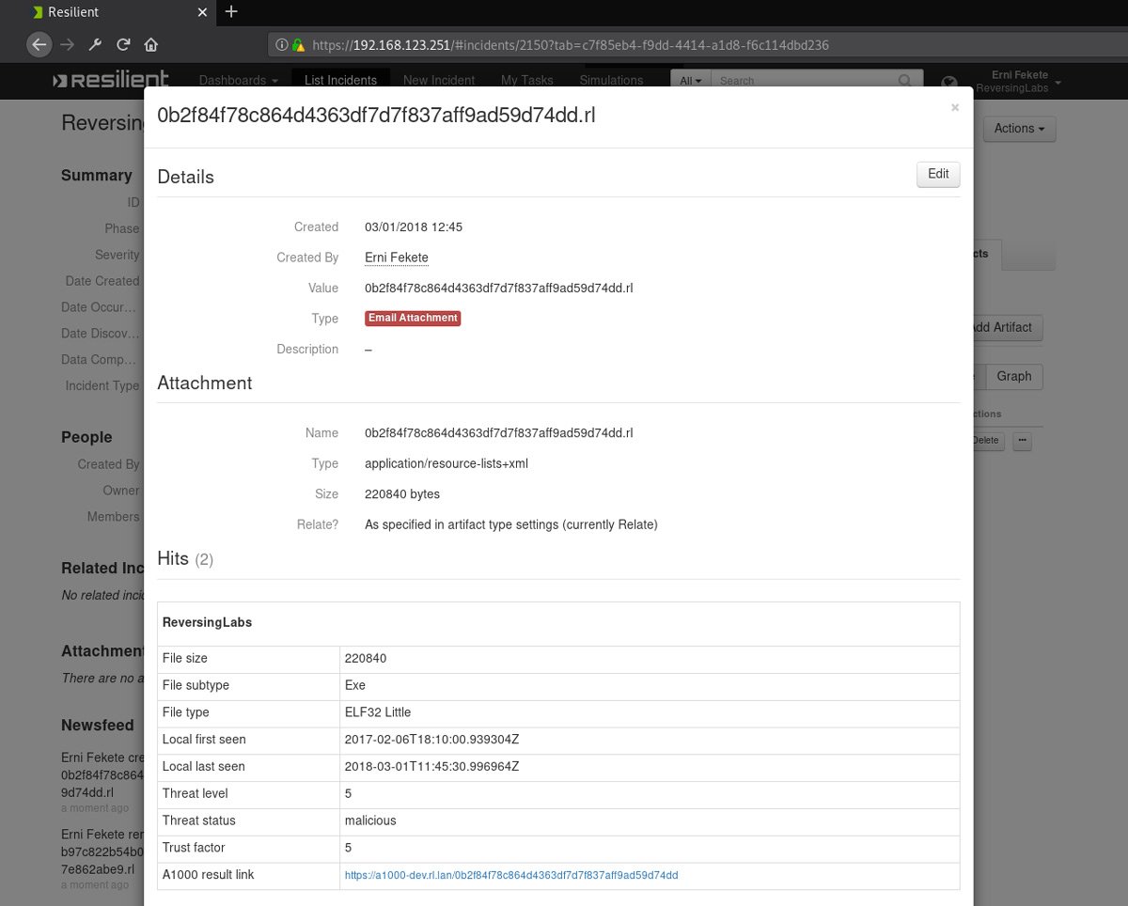This screenshot has height=906, width=1128.
Task: Reload the page with the refresh icon
Action: coord(122,44)
